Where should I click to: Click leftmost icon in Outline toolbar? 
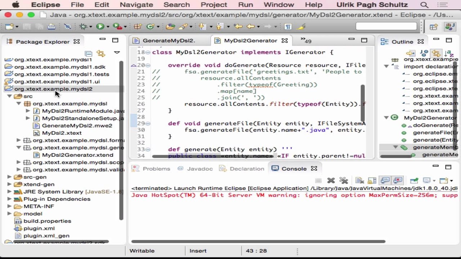point(411,53)
